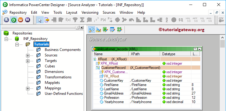Screen dimensions: 226x111
Task: Click the workspace scrollbar up arrow
Action: [222, 38]
